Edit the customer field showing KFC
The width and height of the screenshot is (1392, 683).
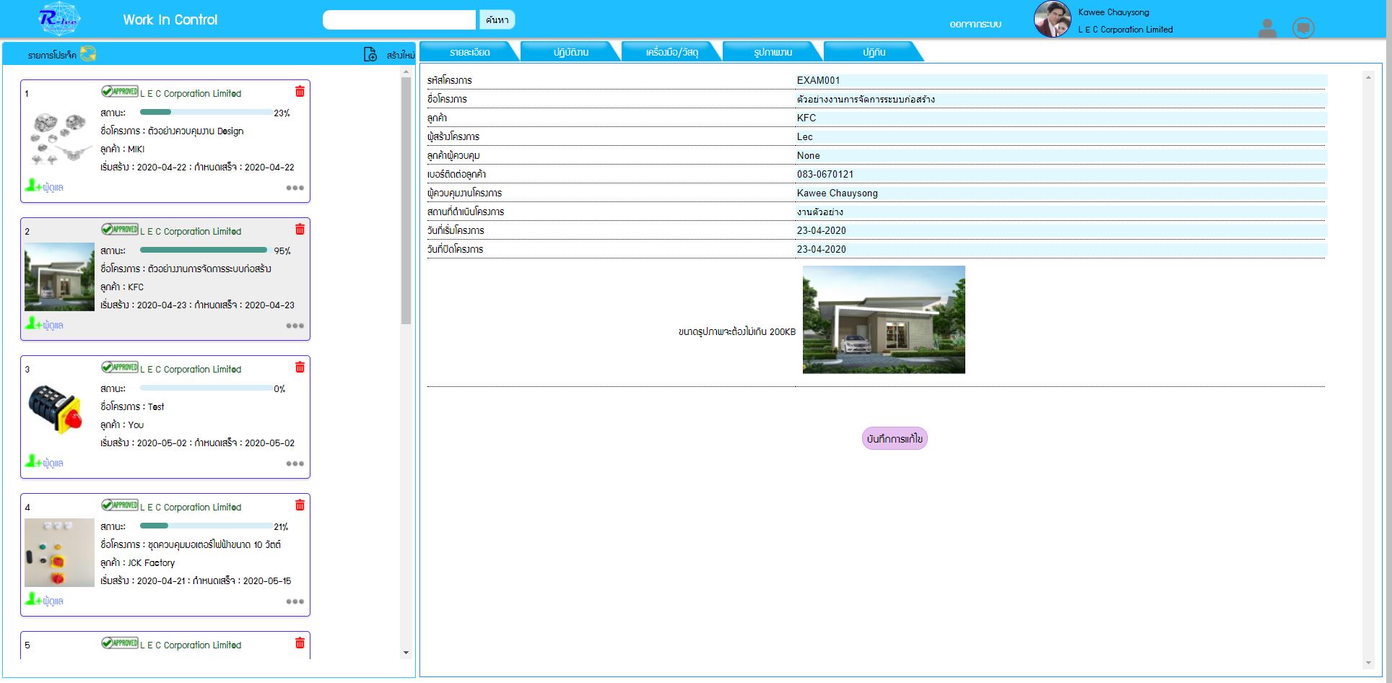coord(1061,118)
